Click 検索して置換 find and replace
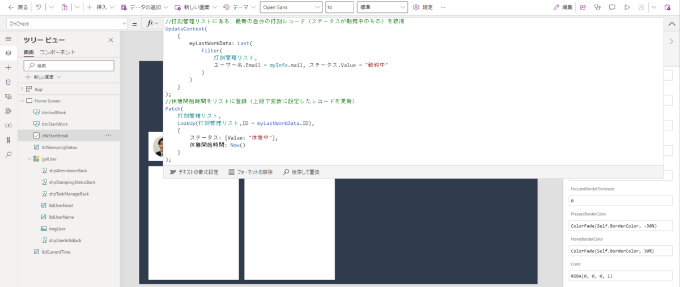The image size is (680, 287). pyautogui.click(x=301, y=172)
